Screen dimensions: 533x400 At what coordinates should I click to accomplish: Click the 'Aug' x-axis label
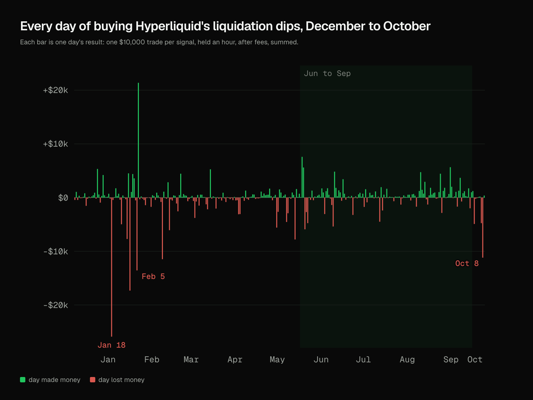(x=407, y=360)
